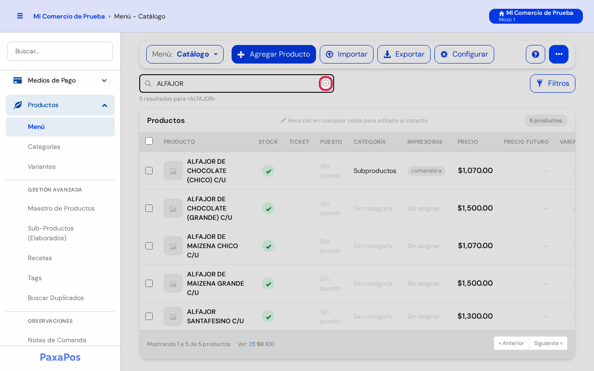This screenshot has width=594, height=371.
Task: Click the stock checkmark for ALFAJOR DE CHOCOLATE (GRANDE)
Action: click(268, 208)
